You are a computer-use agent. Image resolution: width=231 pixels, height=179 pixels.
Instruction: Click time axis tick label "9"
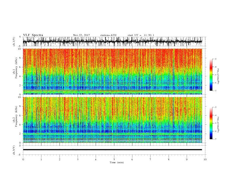187,159
